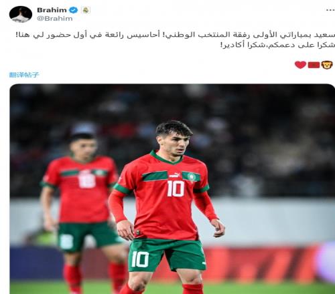This screenshot has height=294, width=335.
Task: Click the number 10 on the red jersey
Action: [176, 188]
